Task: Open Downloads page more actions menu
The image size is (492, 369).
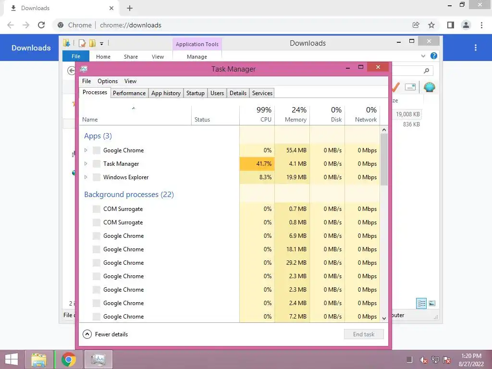Action: tap(476, 48)
